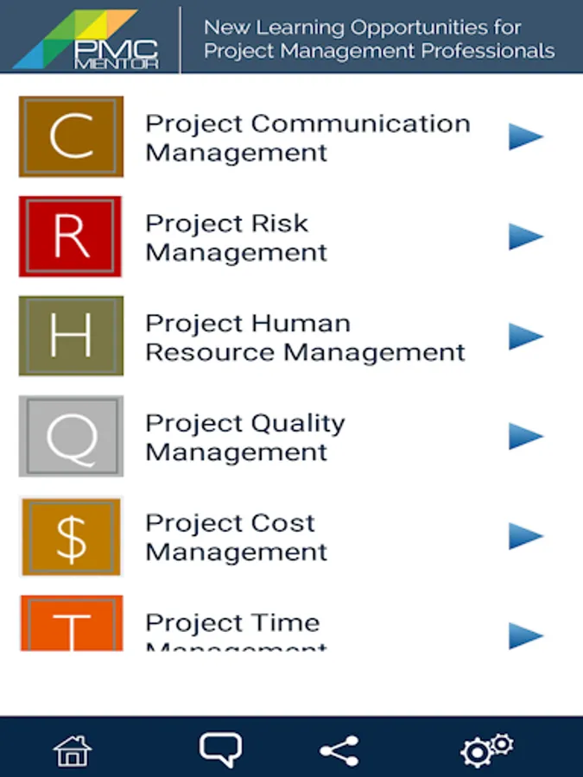
Task: Click the PMC Mentor logo
Action: click(x=86, y=39)
